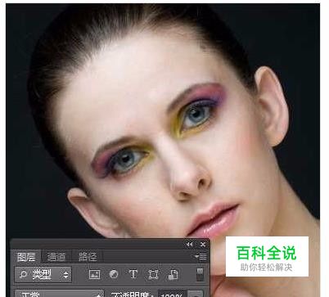
Task: Filter layers by pixel image type
Action: point(94,274)
